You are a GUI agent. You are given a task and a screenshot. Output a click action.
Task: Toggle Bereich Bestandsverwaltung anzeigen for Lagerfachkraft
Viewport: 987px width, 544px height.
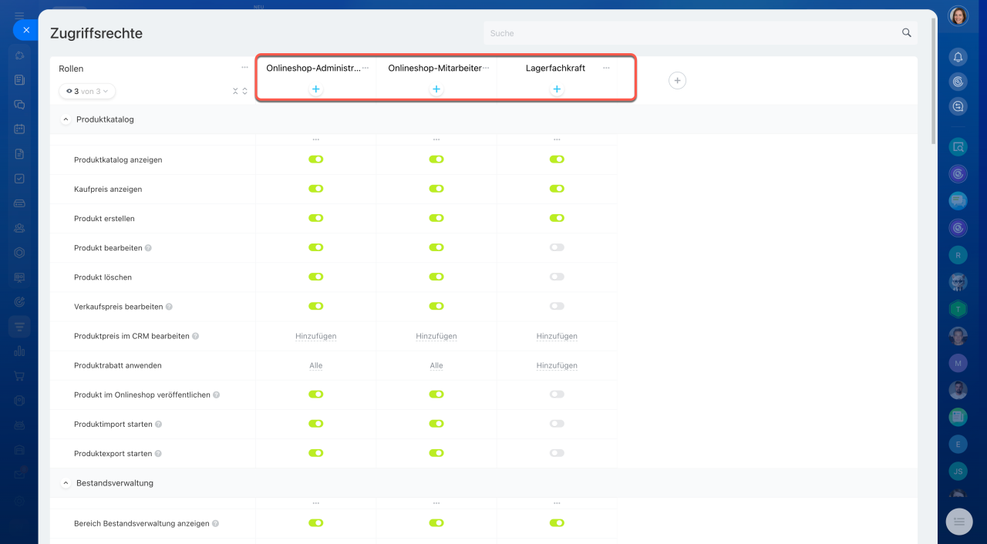point(557,522)
